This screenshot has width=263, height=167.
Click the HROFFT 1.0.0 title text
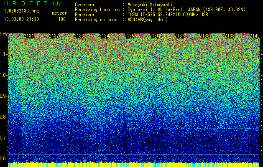tap(33, 3)
